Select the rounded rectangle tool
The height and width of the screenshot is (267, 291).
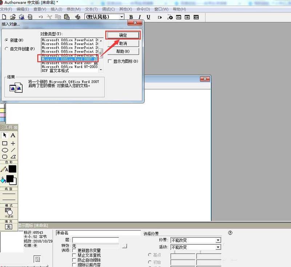click(5, 157)
